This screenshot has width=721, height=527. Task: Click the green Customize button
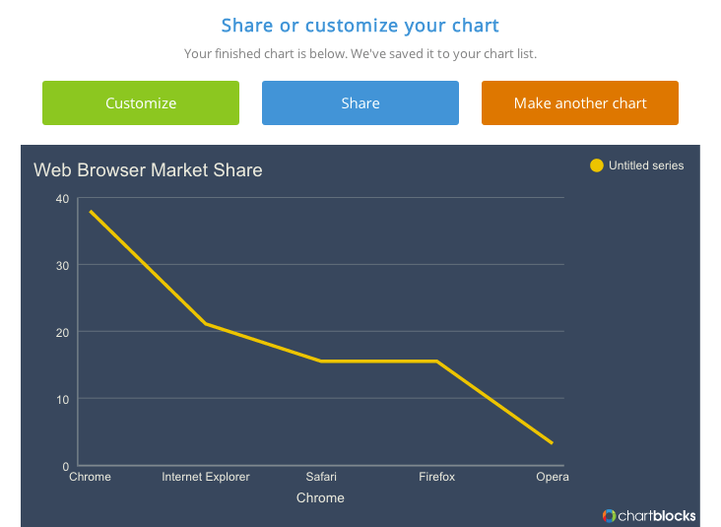tap(141, 103)
